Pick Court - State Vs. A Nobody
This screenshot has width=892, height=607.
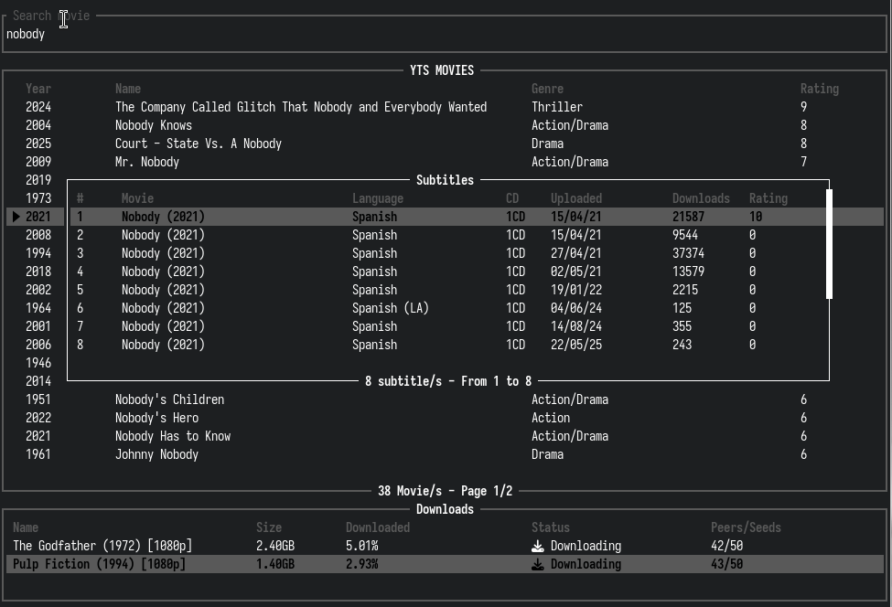tap(198, 144)
